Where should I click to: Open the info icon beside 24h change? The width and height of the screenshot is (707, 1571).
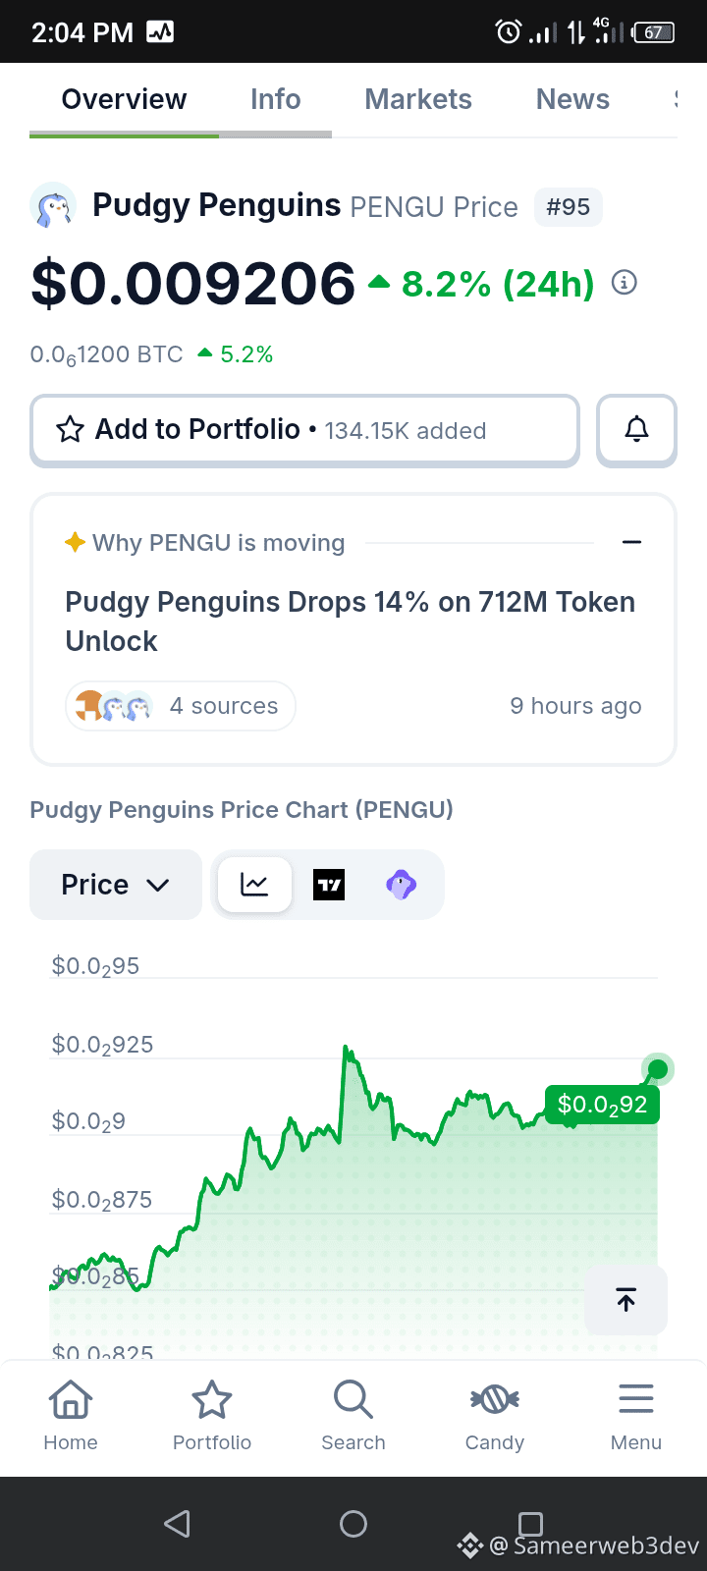pos(625,283)
